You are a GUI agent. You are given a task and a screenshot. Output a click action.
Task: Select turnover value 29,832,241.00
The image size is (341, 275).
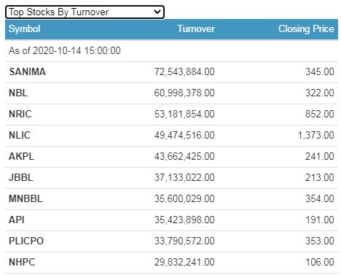(184, 262)
